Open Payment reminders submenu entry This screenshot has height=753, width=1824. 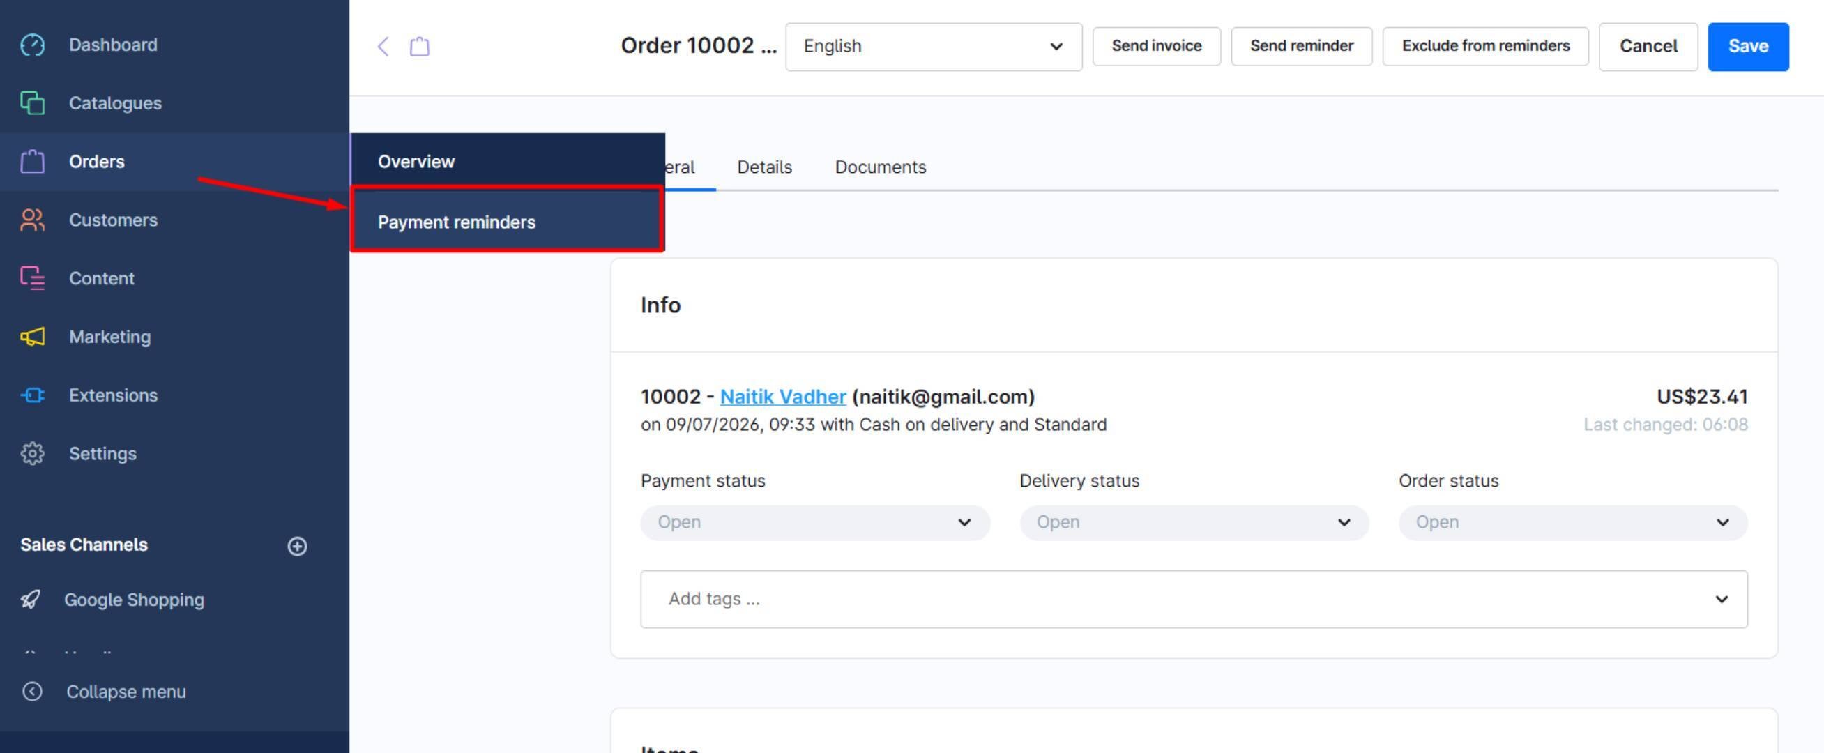tap(508, 222)
